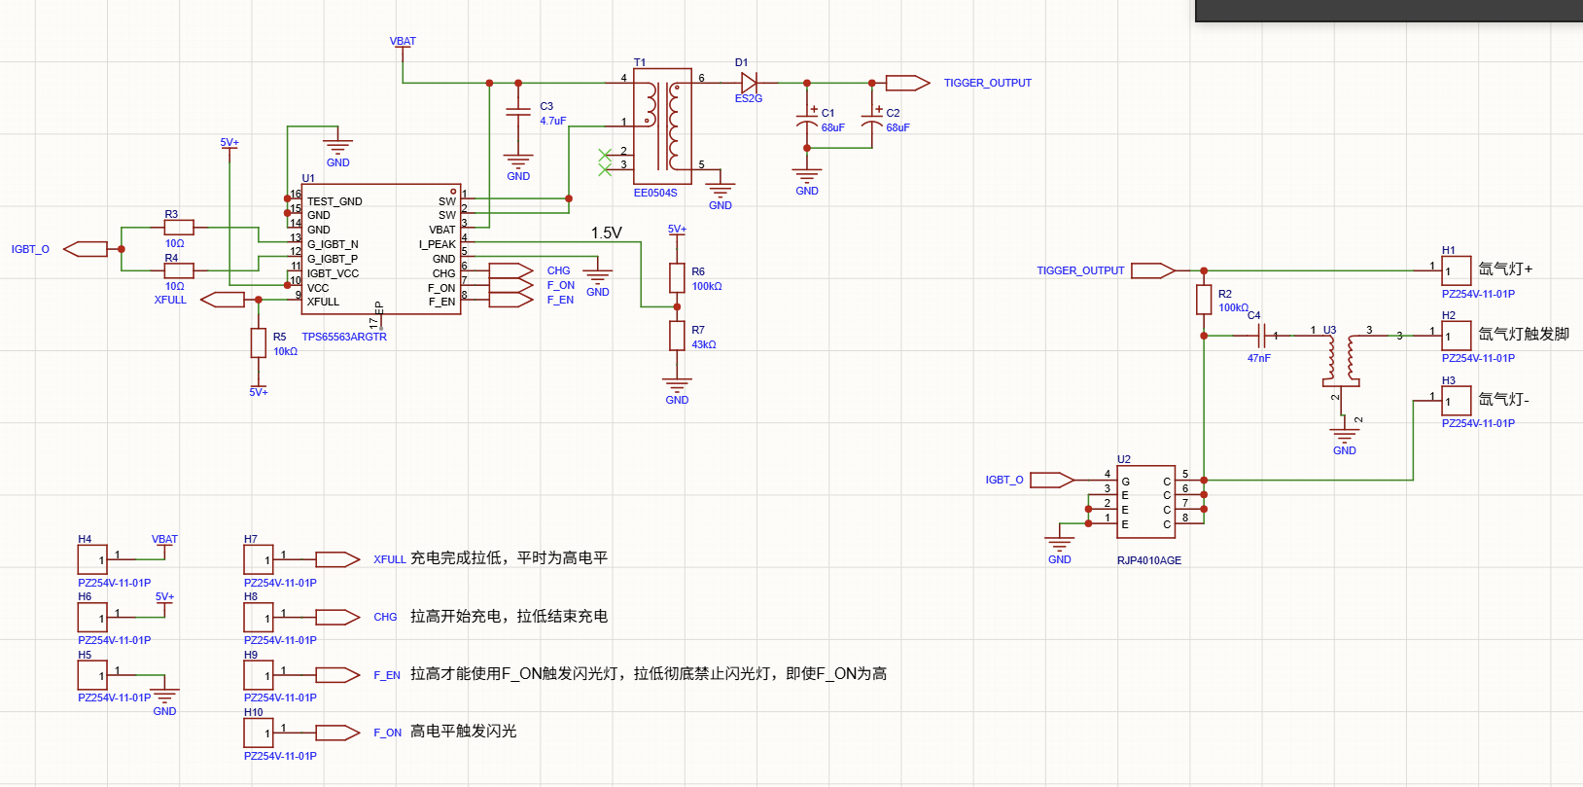The width and height of the screenshot is (1583, 787).
Task: Click the transformer T1 EE0504S symbol
Action: pos(662,125)
